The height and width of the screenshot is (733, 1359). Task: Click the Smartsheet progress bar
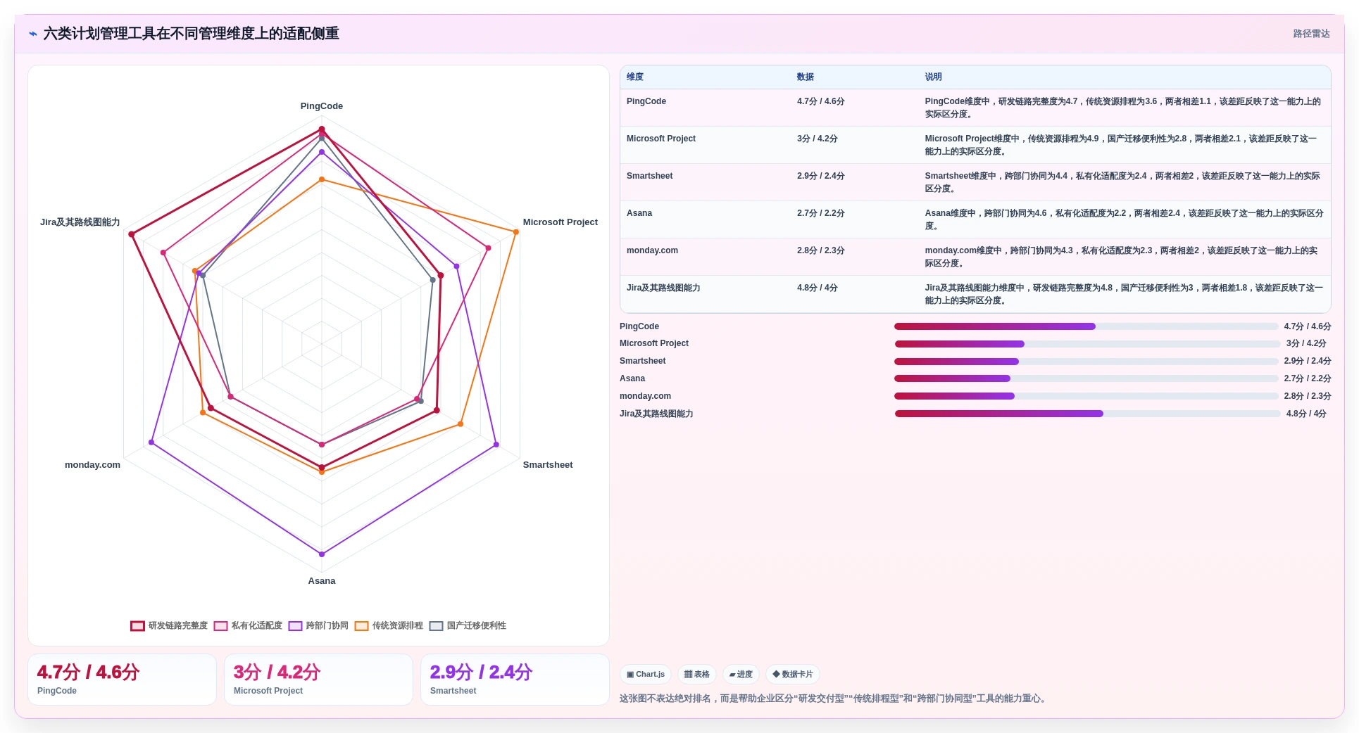tap(1086, 362)
